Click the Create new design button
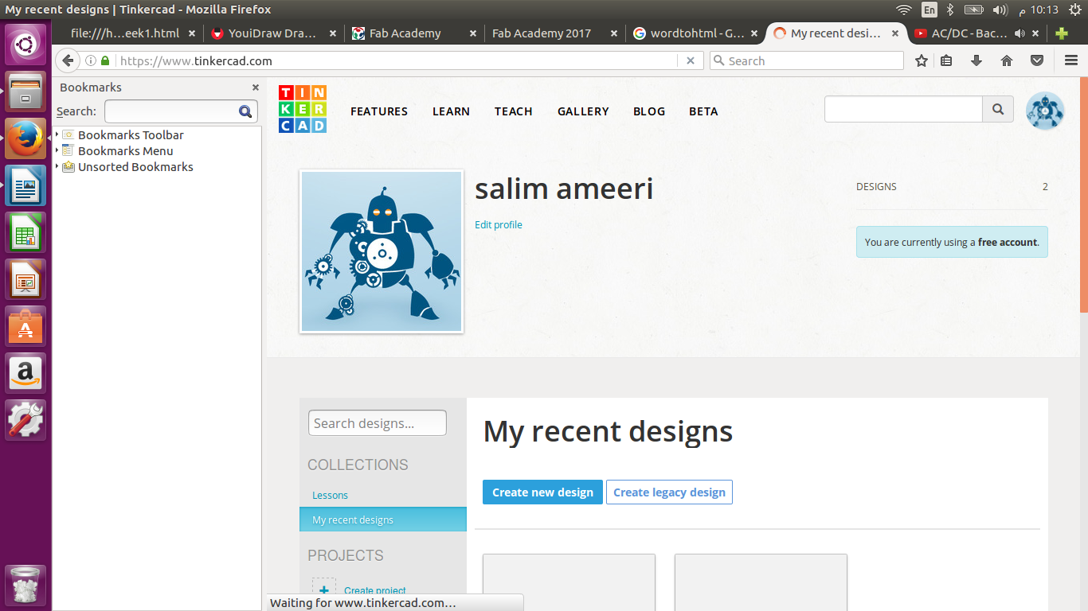This screenshot has height=611, width=1088. 542,492
